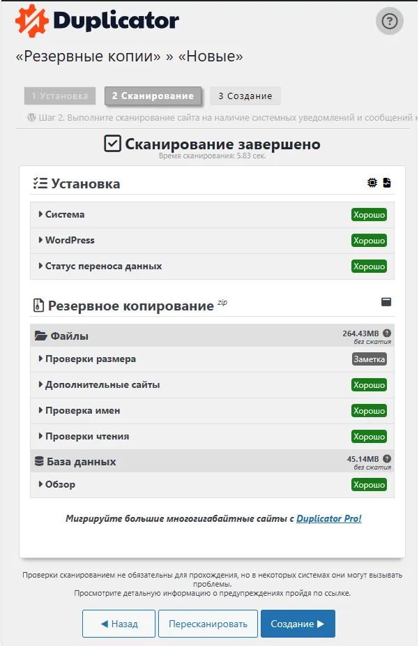Click the scan time text 5.83 сек.
The height and width of the screenshot is (646, 419).
click(x=213, y=156)
